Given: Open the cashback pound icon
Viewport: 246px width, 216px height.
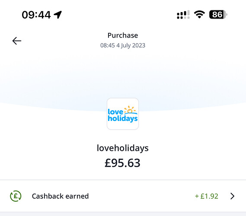Looking at the screenshot, I should [x=16, y=196].
